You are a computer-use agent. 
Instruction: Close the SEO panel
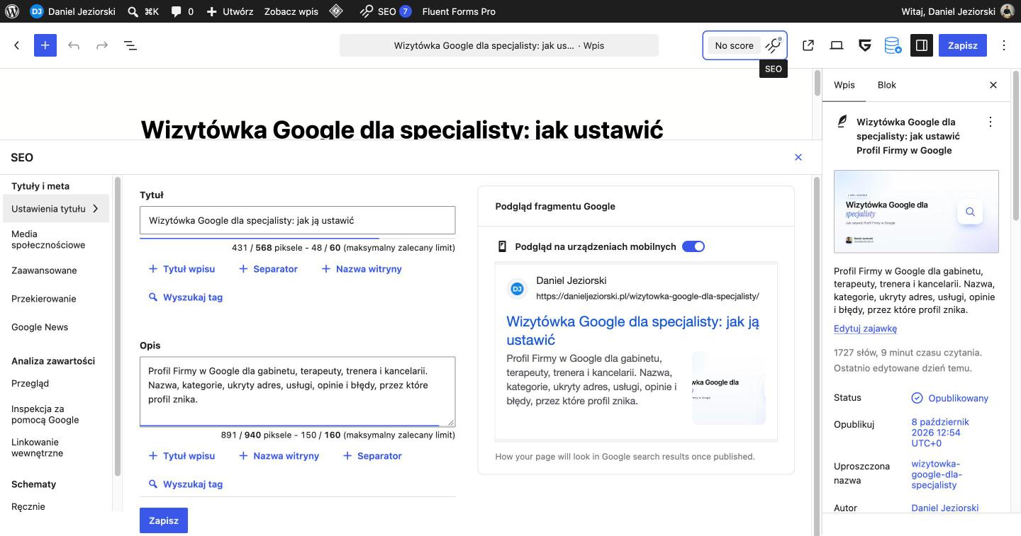point(798,157)
